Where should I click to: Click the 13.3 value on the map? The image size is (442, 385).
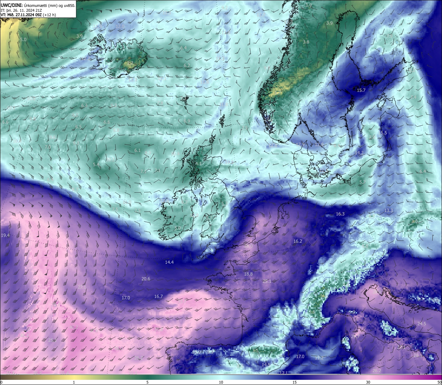(388, 211)
